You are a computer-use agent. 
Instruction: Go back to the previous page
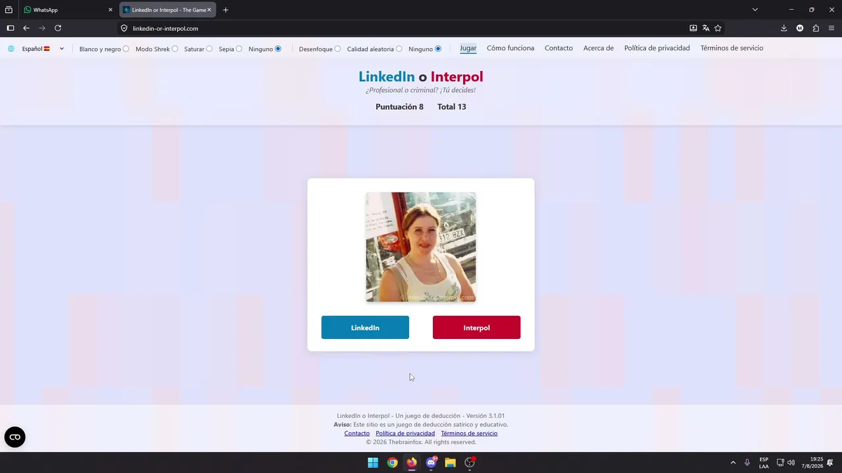pyautogui.click(x=26, y=28)
